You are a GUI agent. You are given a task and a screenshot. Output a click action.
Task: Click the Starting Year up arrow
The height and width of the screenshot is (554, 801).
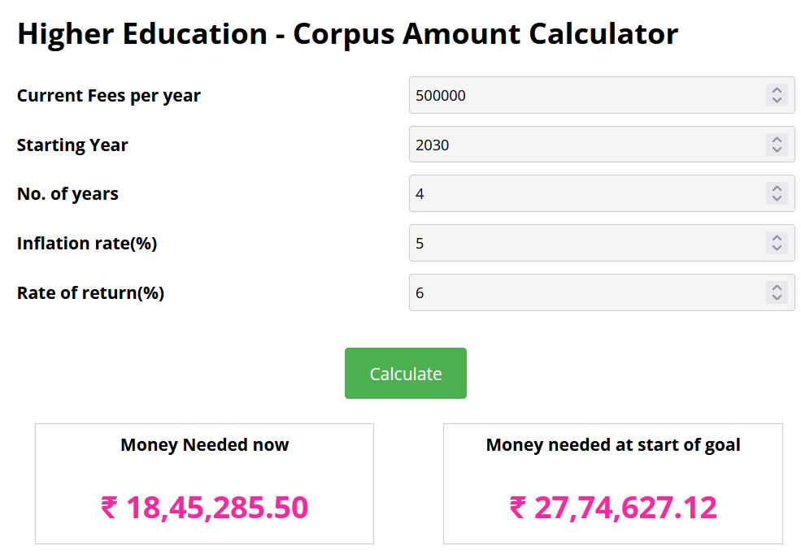[777, 140]
